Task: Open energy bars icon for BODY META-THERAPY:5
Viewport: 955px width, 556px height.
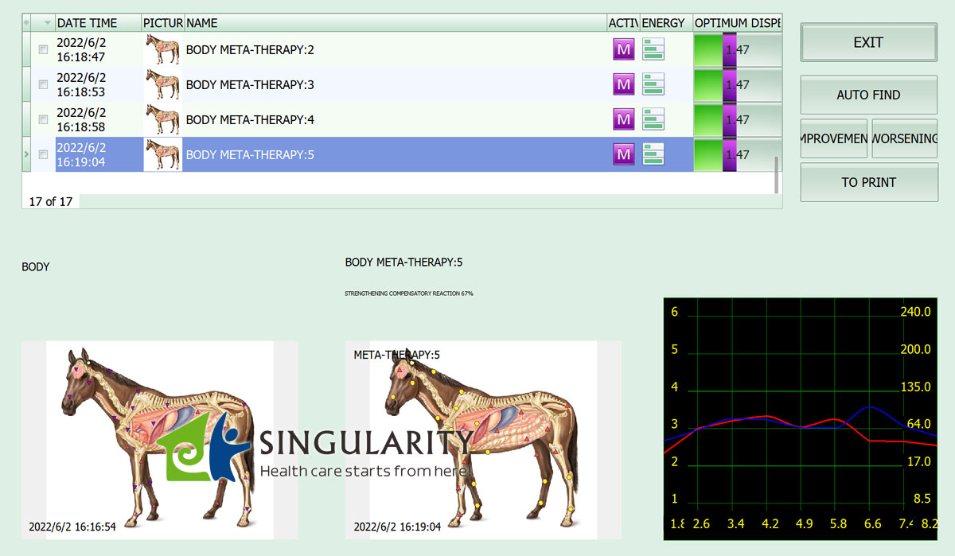Action: (653, 154)
